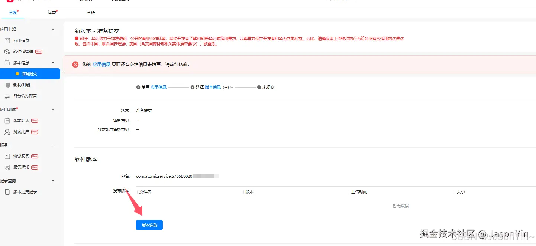536x246 pixels.
Task: Click the info icon before 填写 应用信息
Action: pos(138,87)
